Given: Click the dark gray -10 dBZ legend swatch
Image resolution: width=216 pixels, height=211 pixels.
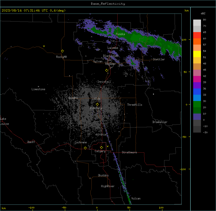Looking at the screenshot, I should coord(197,129).
